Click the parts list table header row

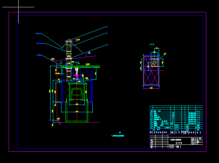(176, 132)
